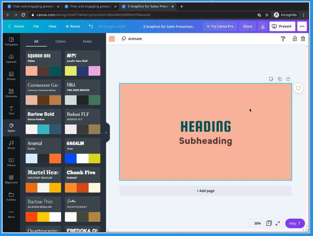Open the Elements panel in the sidebar
This screenshot has height=236, width=313.
pos(11,93)
